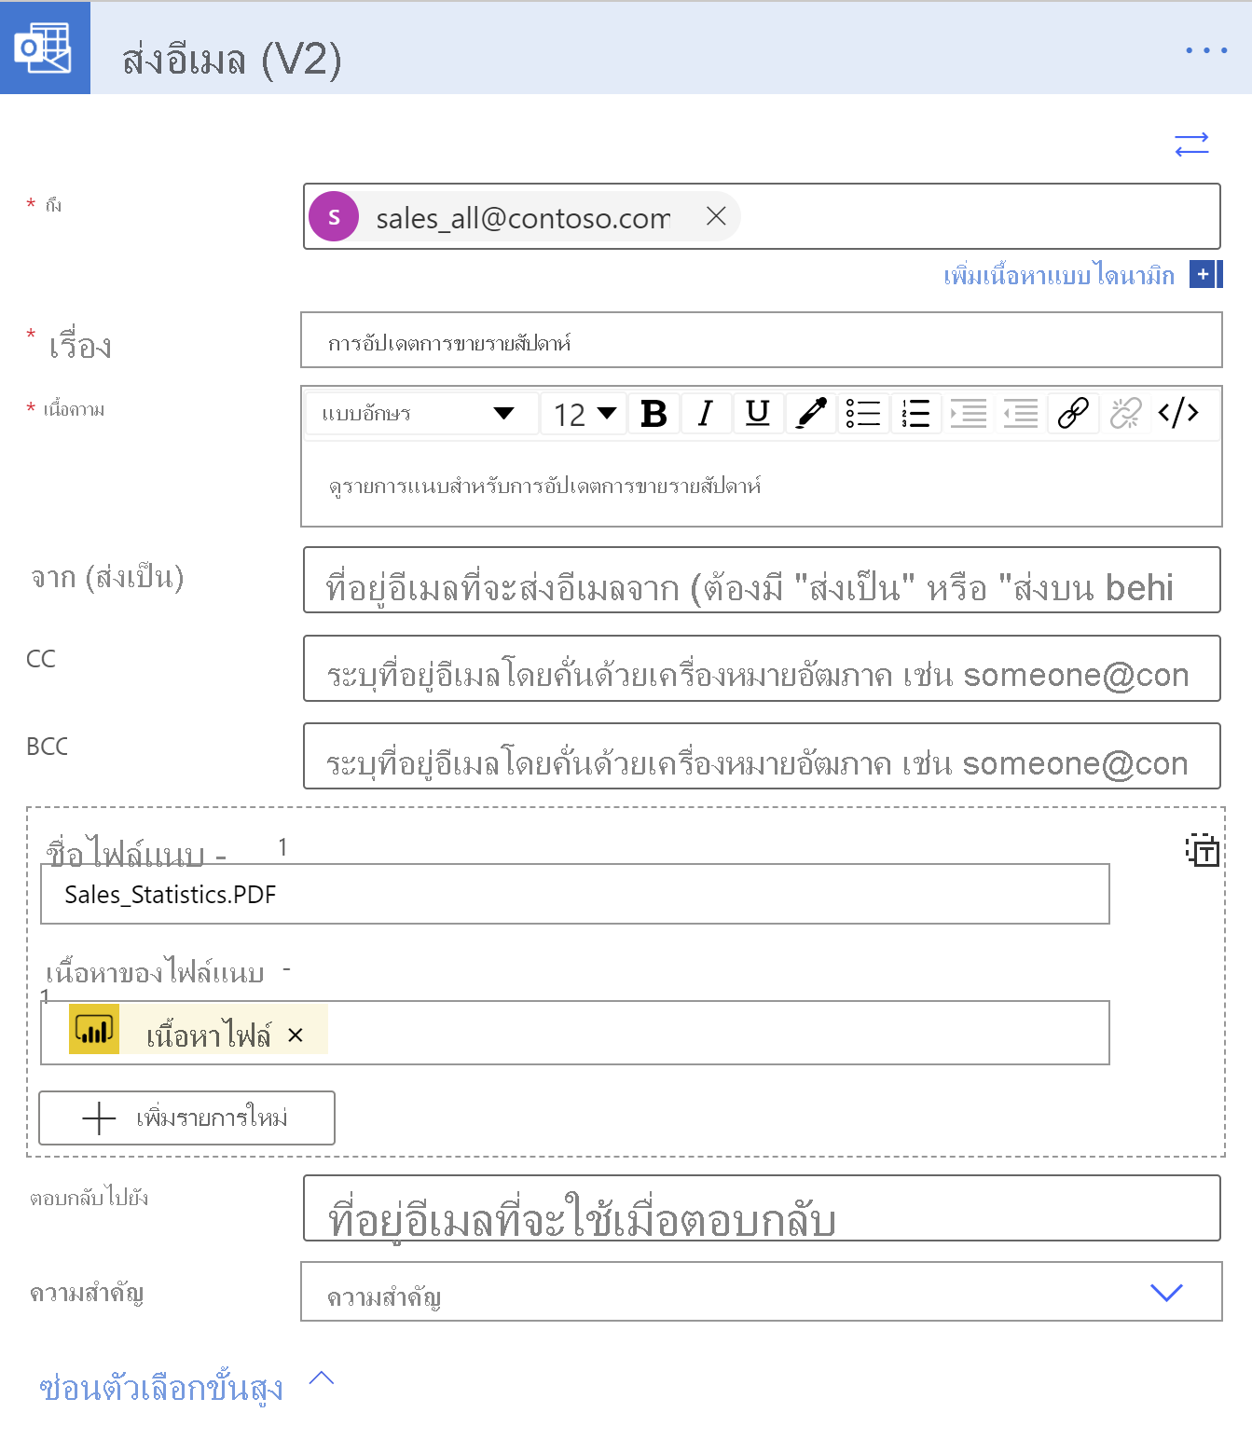Viewport: 1252px width, 1440px height.
Task: Open the ความสำคัญ importance dropdown
Action: coord(761,1292)
